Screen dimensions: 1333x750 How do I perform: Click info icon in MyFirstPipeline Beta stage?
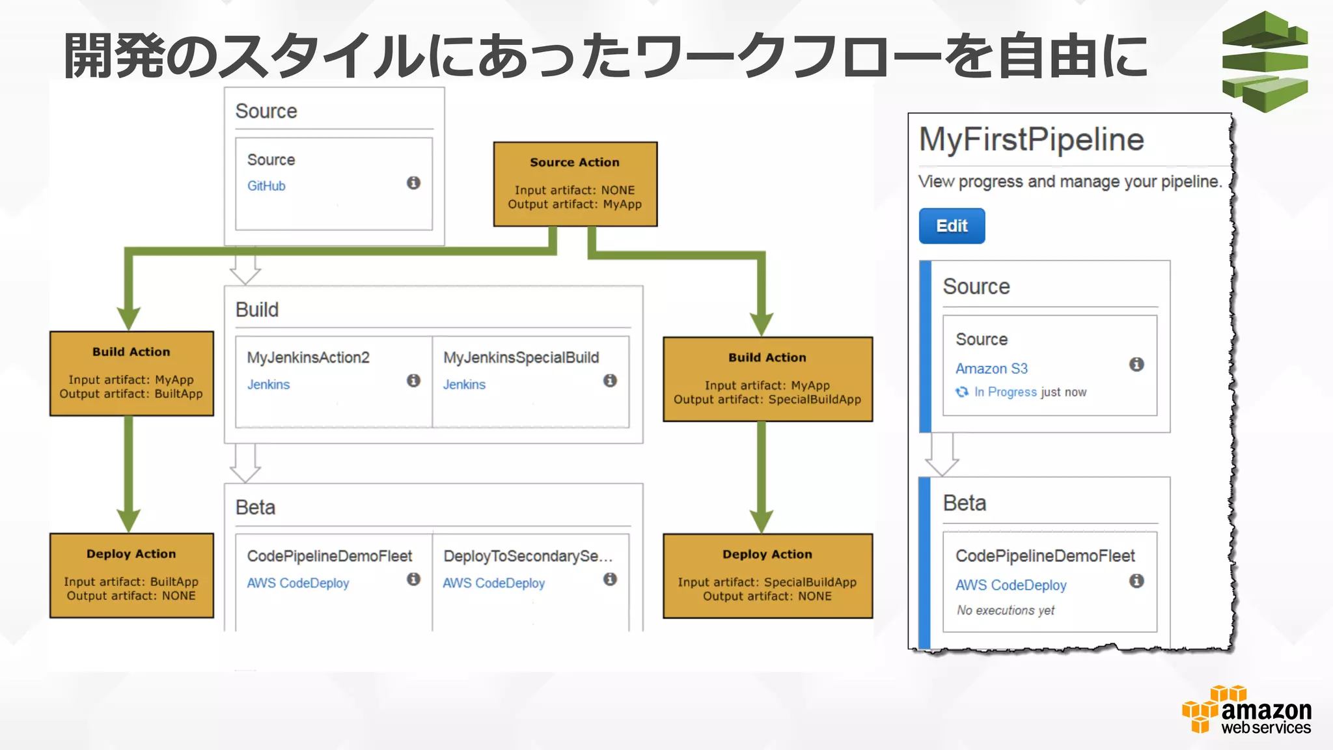[1136, 581]
